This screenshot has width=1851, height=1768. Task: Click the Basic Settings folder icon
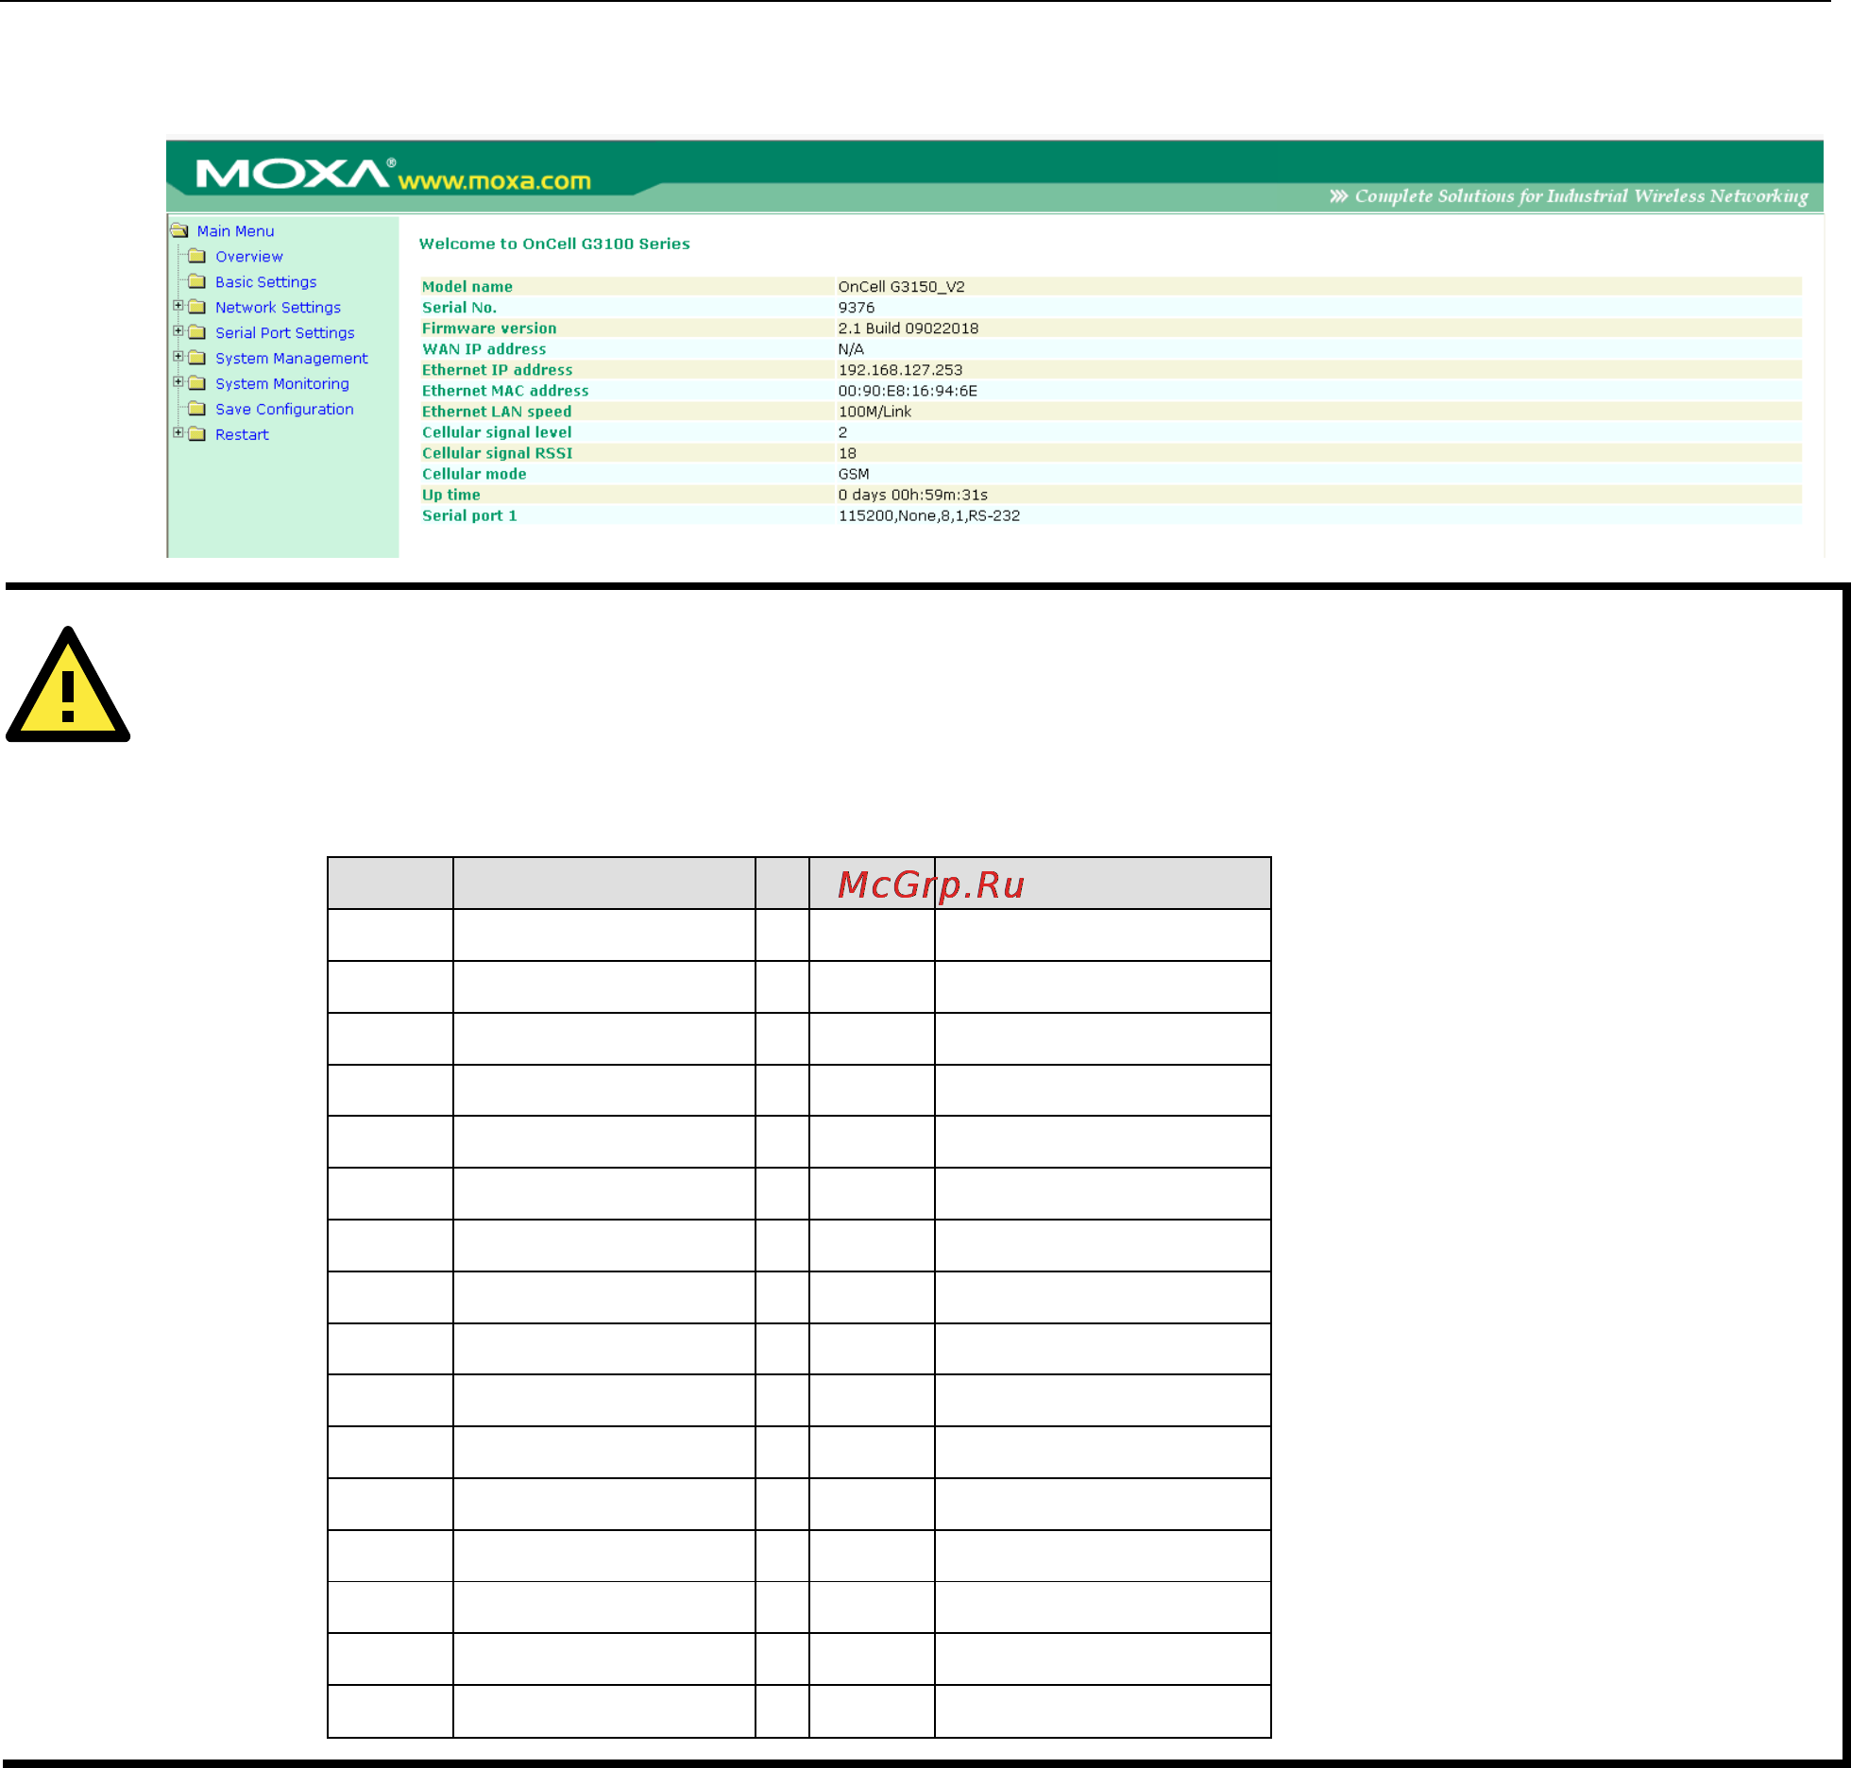[x=196, y=281]
